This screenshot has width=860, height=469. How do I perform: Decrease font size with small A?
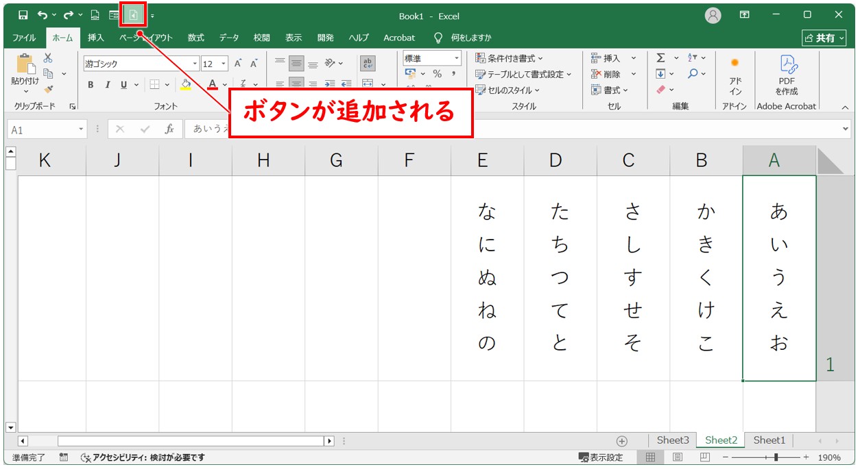[x=254, y=64]
